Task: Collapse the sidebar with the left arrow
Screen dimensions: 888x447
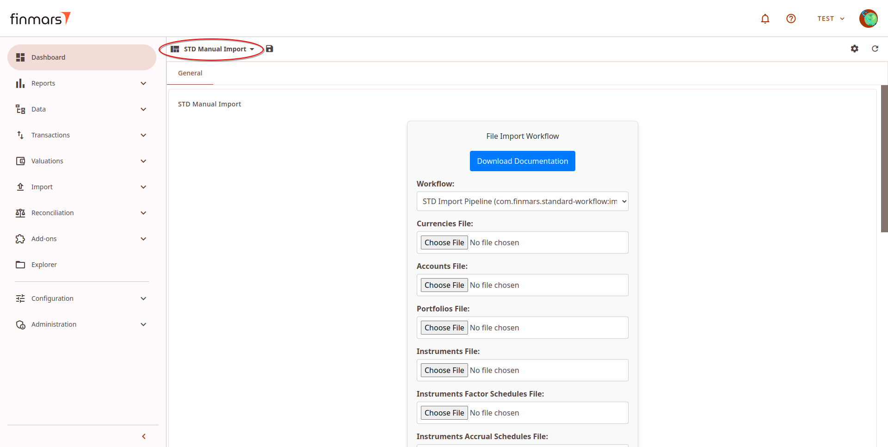Action: (x=144, y=436)
